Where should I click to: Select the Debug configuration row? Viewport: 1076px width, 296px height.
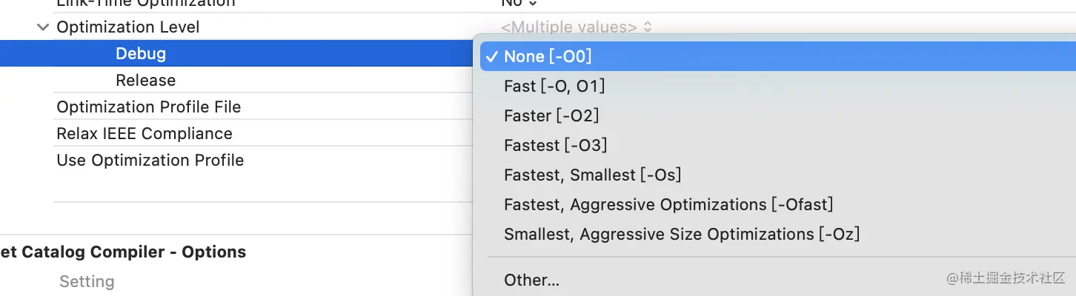pyautogui.click(x=141, y=54)
